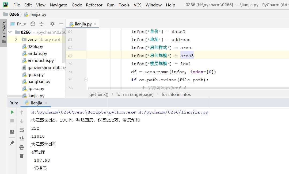Click the 11810 output line

38,136
